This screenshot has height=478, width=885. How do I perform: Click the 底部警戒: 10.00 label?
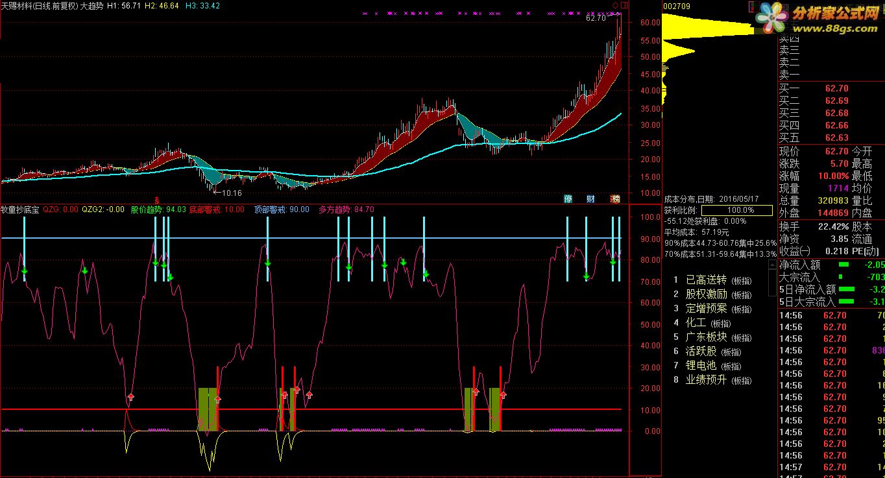click(217, 210)
